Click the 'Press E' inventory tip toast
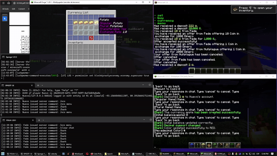 253,9
